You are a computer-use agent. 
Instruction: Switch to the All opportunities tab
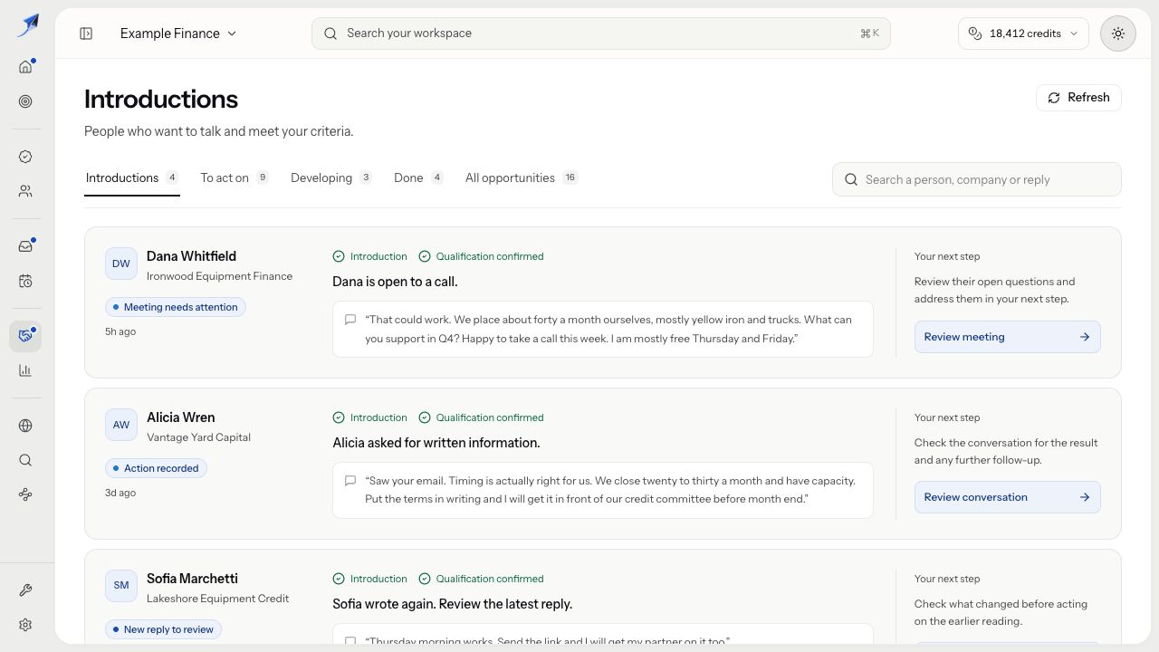[522, 178]
